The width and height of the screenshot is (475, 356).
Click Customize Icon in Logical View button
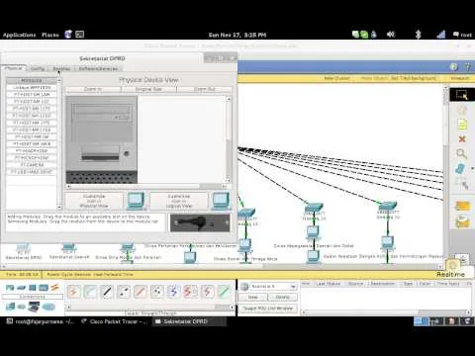tap(179, 201)
